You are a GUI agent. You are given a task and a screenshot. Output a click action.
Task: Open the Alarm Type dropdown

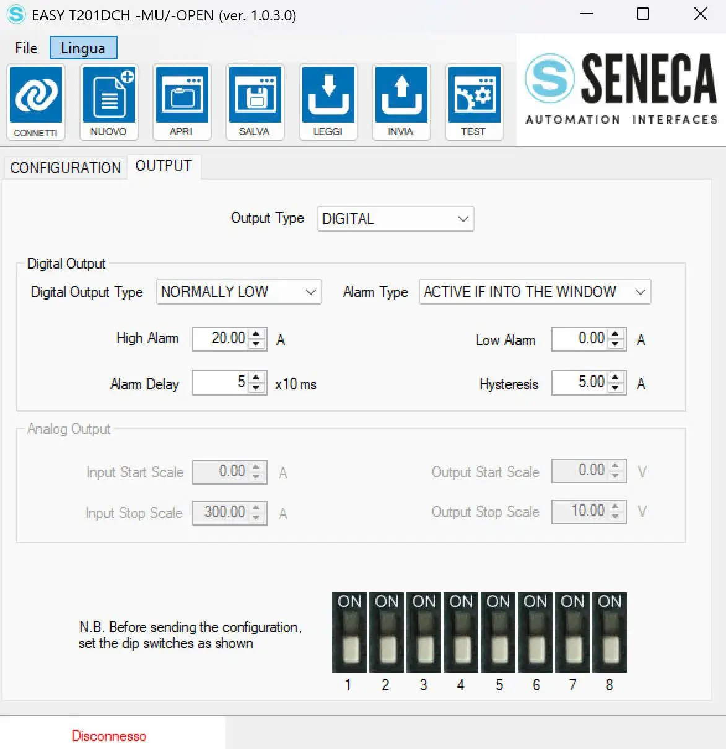(535, 292)
